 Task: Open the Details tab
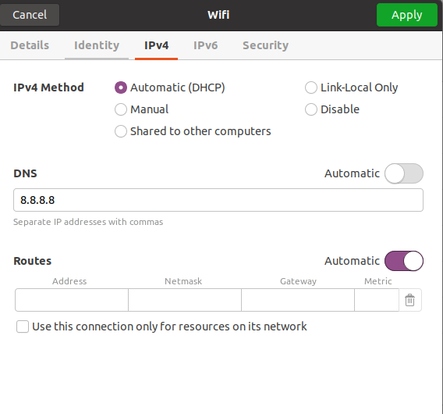click(30, 45)
